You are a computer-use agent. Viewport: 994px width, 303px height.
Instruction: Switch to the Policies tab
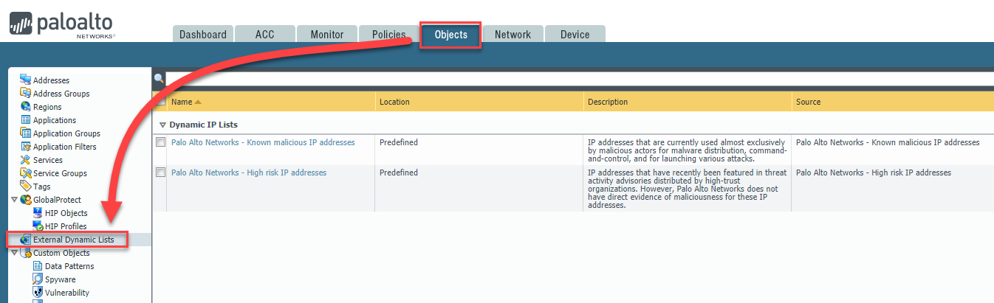point(388,35)
